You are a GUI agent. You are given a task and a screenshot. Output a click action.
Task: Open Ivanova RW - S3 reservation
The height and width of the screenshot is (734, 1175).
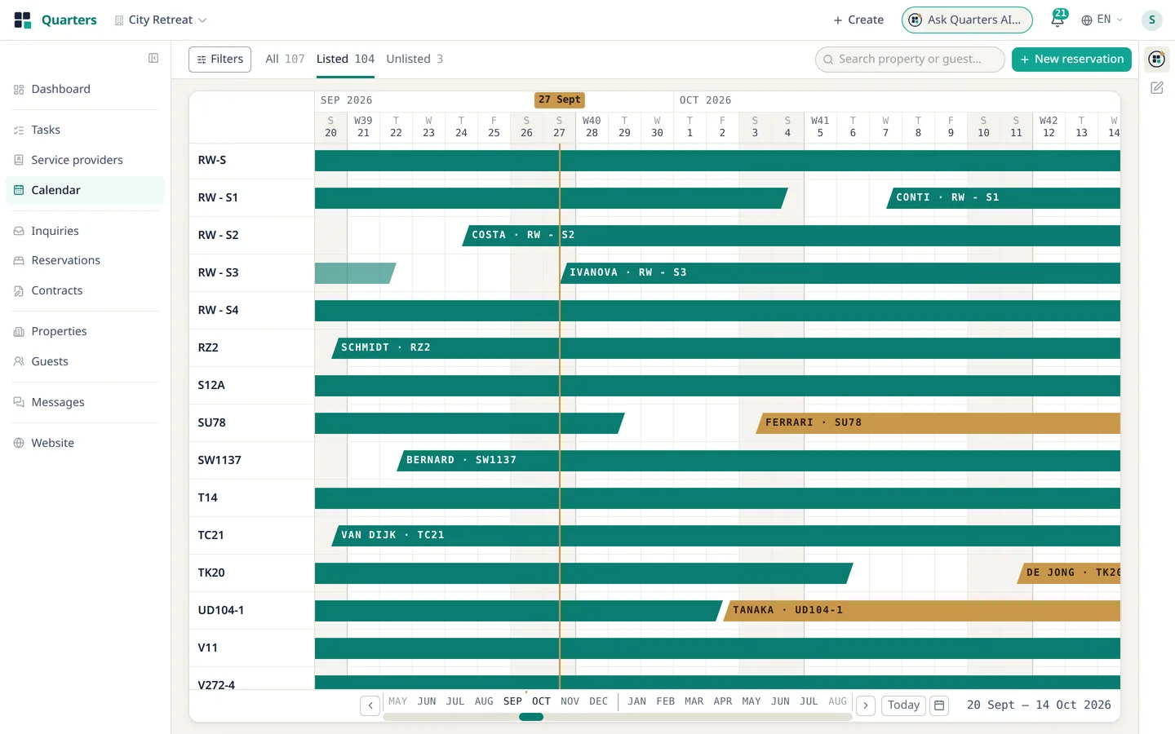pos(840,272)
